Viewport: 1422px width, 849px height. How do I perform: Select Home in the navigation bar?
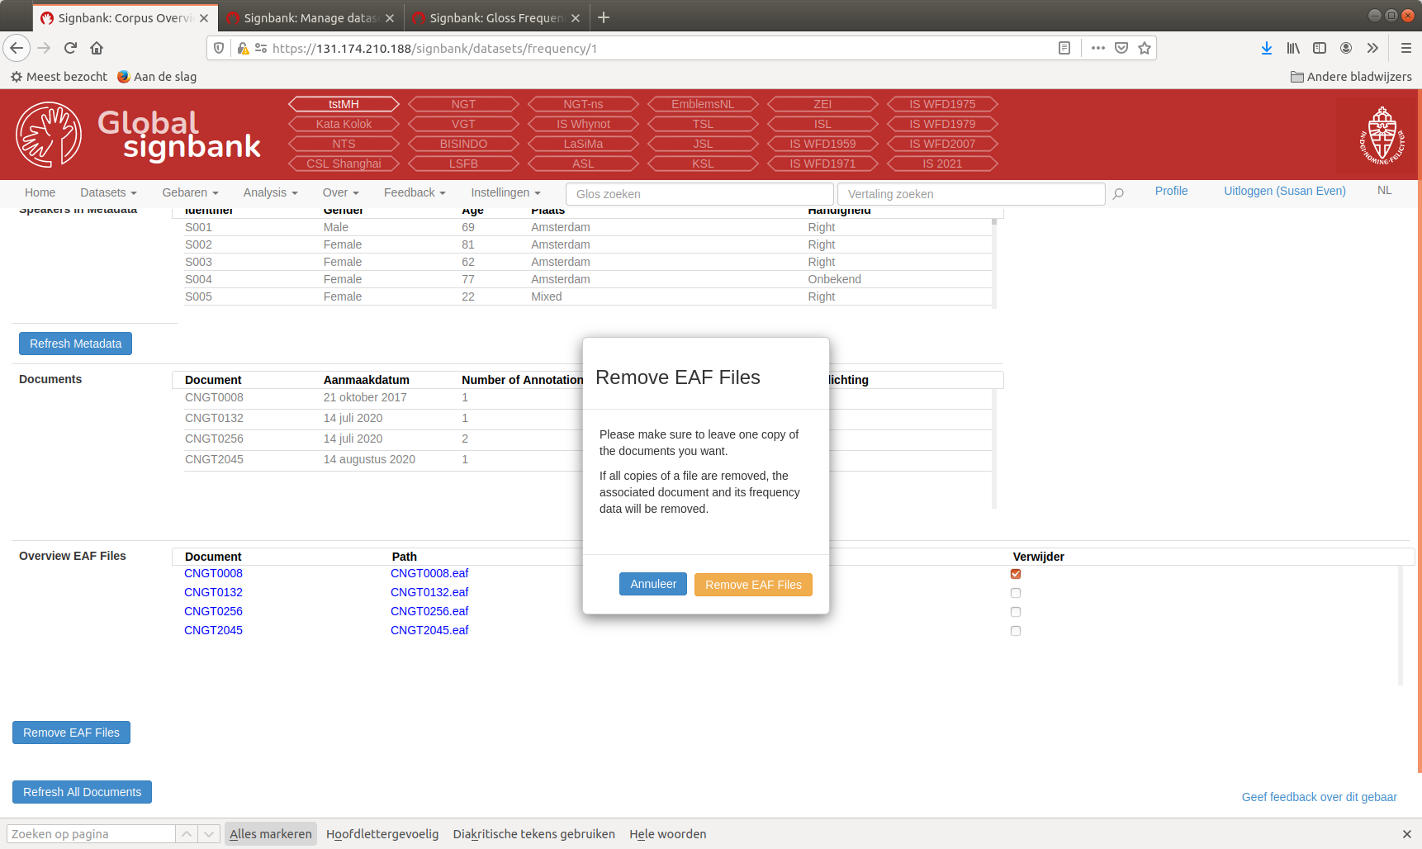tap(40, 192)
